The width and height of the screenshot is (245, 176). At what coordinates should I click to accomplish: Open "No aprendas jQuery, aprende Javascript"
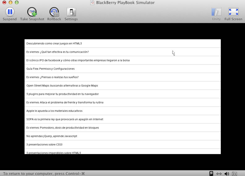point(123,136)
